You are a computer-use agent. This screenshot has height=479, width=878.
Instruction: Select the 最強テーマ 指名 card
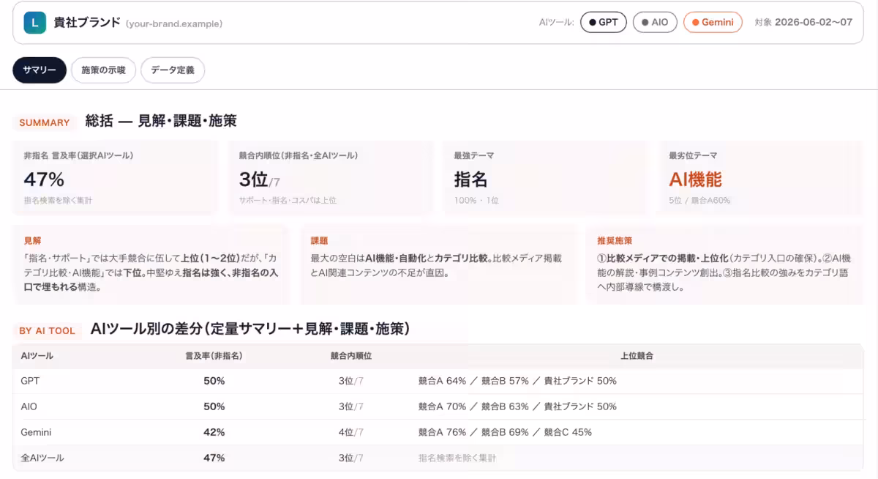(546, 178)
